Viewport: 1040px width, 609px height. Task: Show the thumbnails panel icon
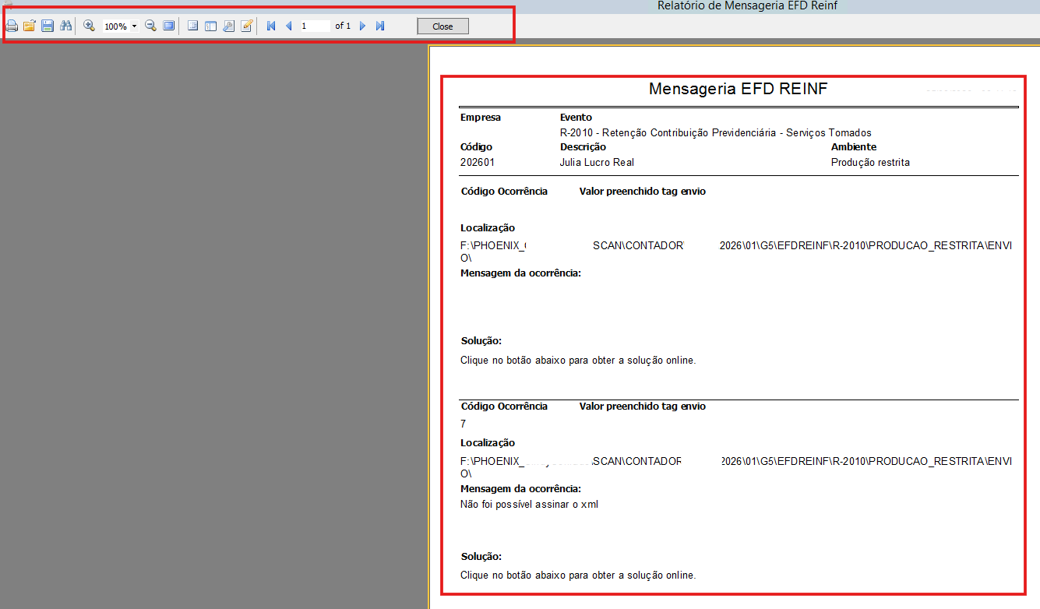click(210, 26)
